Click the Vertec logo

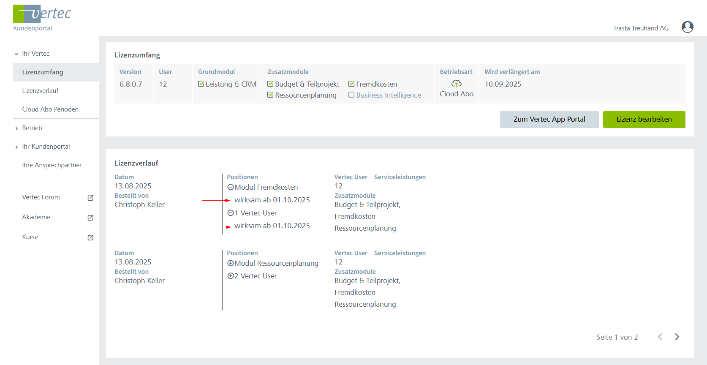coord(42,14)
